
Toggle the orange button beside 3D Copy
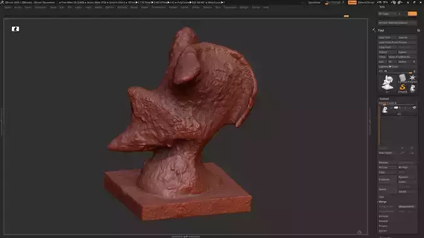[x=412, y=14]
